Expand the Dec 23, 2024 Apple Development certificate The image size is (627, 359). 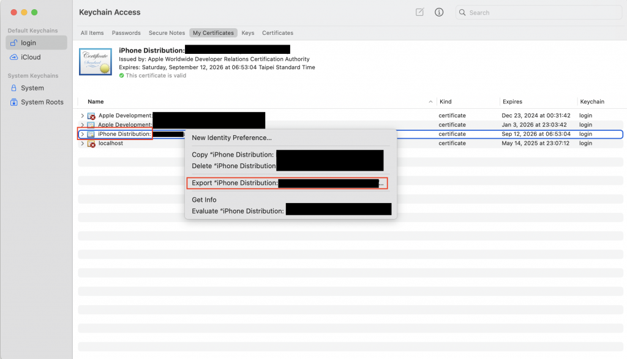coord(83,116)
